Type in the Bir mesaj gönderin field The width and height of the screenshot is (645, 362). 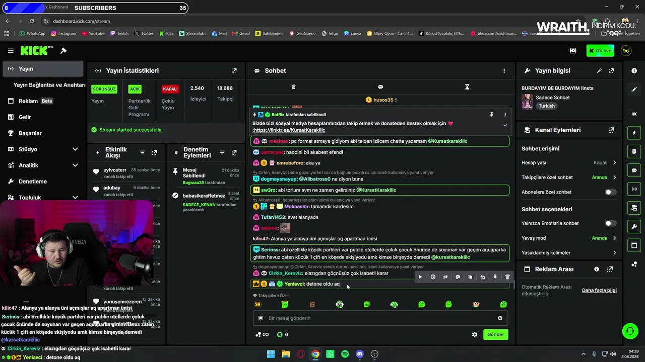380,318
